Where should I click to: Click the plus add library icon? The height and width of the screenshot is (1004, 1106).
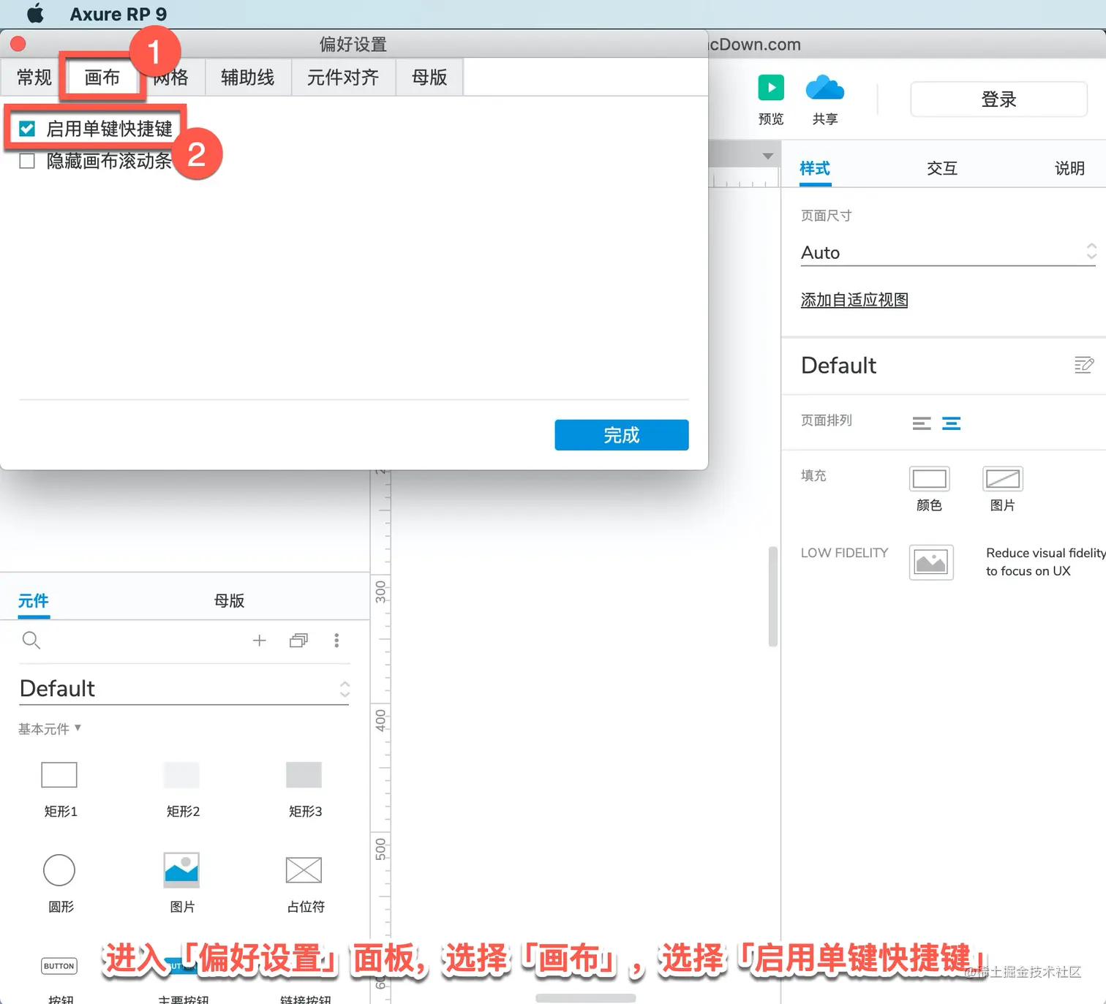click(x=259, y=641)
